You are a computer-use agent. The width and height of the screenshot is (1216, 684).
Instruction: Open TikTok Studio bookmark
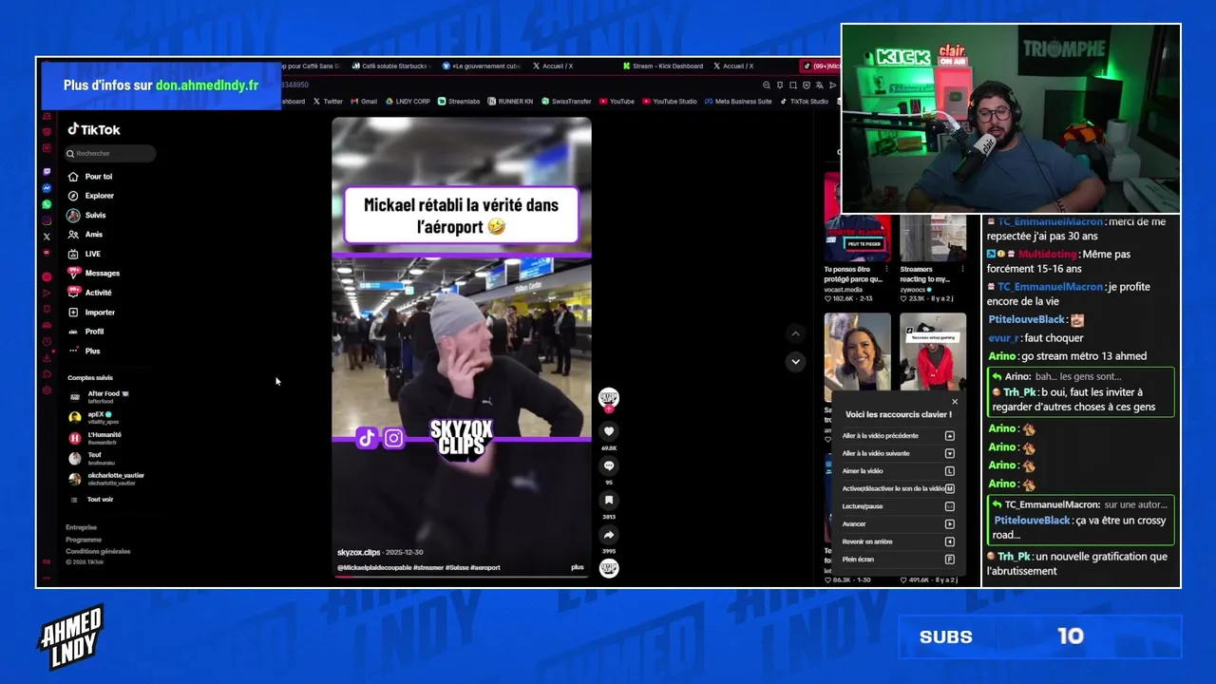[804, 102]
